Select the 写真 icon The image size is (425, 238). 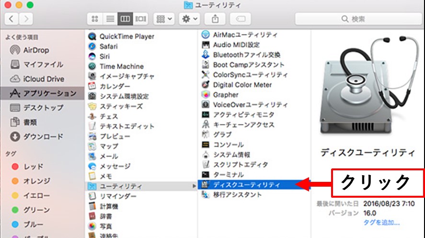pyautogui.click(x=92, y=226)
